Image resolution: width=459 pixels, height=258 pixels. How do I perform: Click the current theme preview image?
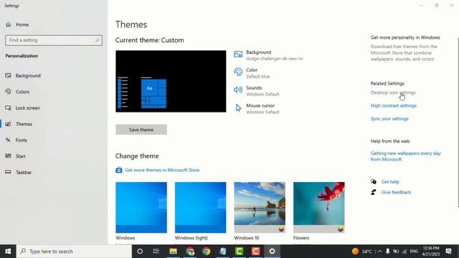(x=171, y=81)
